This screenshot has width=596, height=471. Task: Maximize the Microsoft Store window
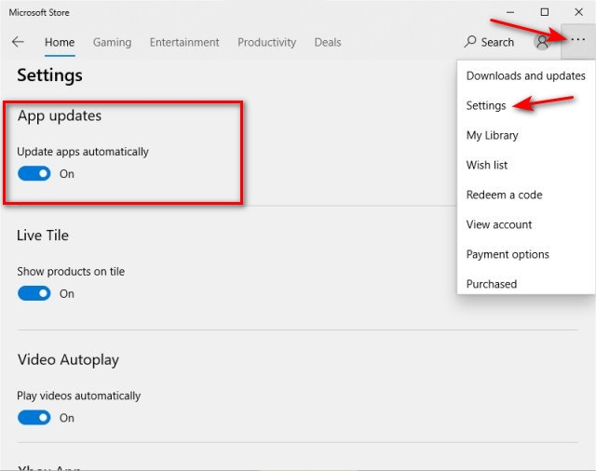click(x=544, y=12)
